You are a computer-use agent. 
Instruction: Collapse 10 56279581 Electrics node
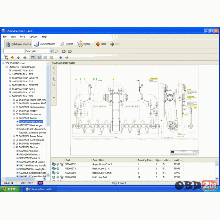[x=14, y=147]
